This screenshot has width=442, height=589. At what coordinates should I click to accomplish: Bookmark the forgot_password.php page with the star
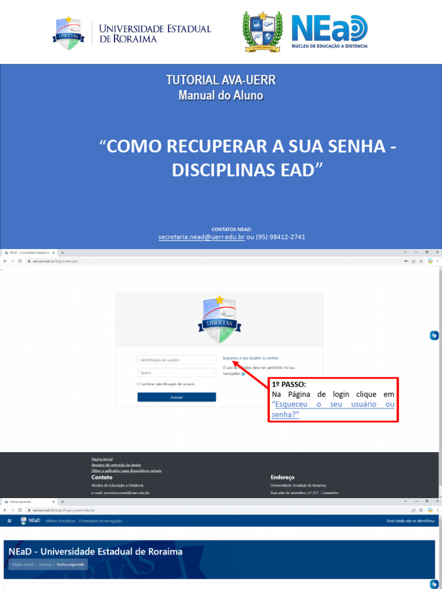coord(421,510)
